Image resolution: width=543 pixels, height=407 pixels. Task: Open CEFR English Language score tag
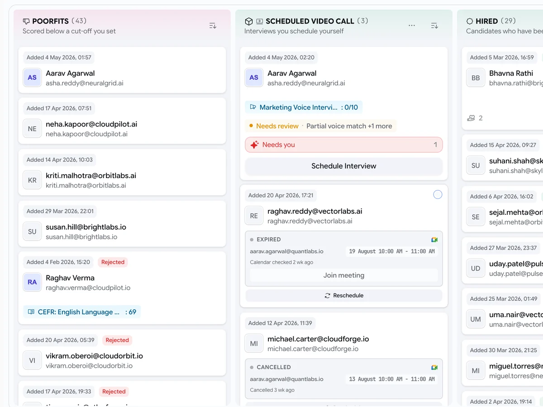coord(82,312)
